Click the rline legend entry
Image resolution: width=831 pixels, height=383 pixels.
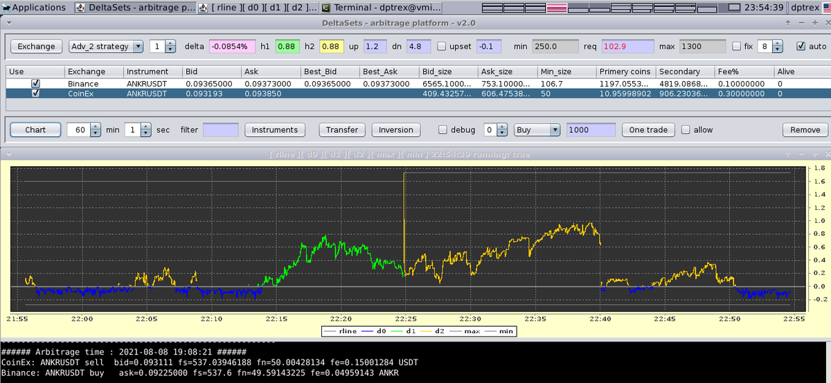pos(341,331)
